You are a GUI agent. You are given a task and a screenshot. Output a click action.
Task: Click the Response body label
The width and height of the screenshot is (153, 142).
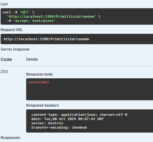pyautogui.click(x=39, y=74)
